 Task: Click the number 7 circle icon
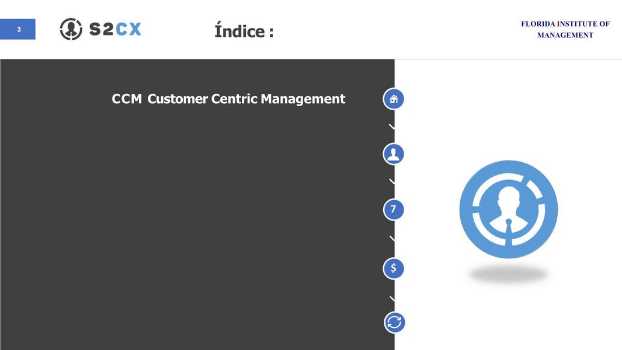tap(394, 209)
